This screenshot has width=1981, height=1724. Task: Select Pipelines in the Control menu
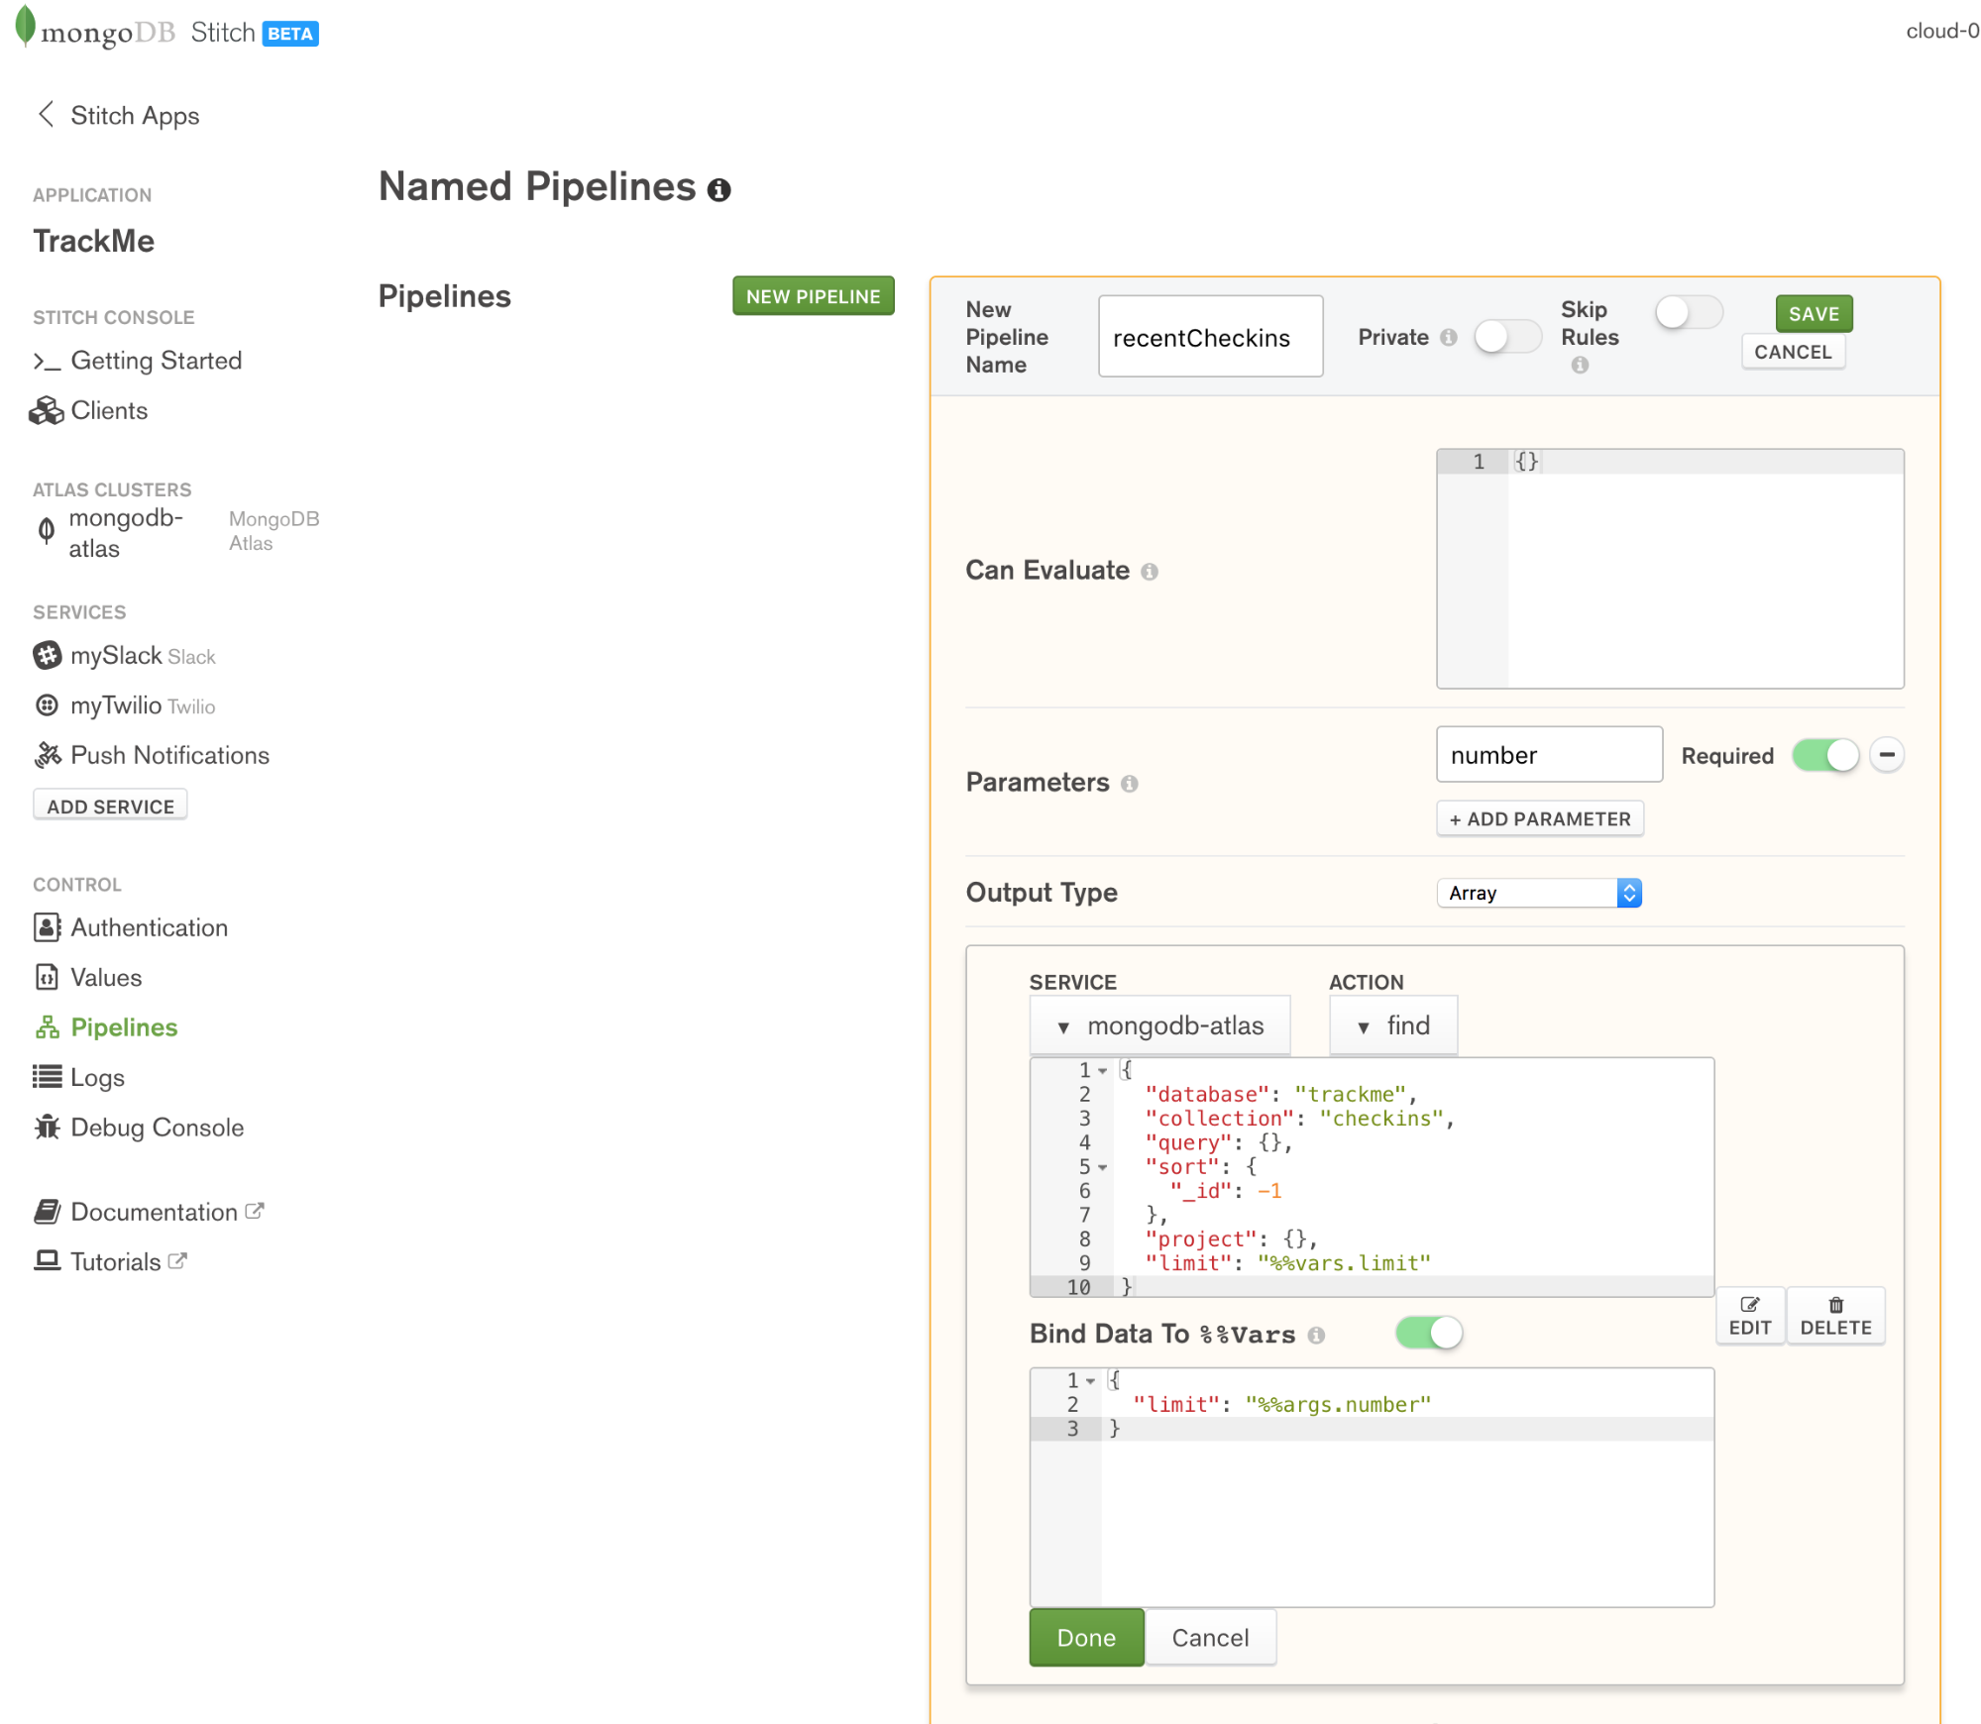[123, 1026]
